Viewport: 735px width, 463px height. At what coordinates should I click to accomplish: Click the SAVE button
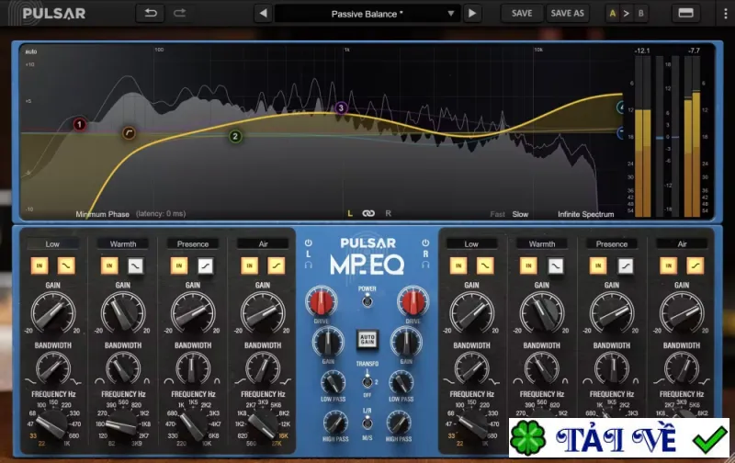tap(522, 13)
